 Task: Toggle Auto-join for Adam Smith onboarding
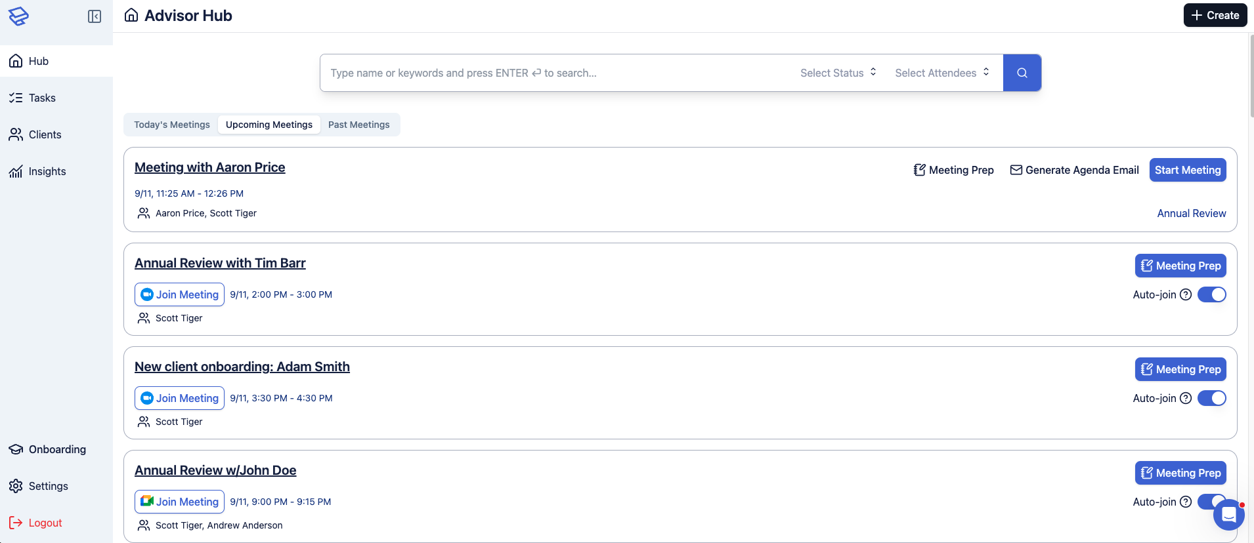[x=1211, y=398]
